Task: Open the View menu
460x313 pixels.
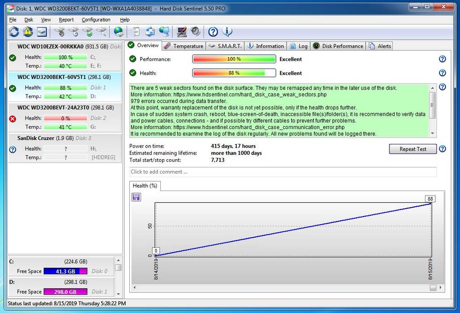Action: [46, 20]
